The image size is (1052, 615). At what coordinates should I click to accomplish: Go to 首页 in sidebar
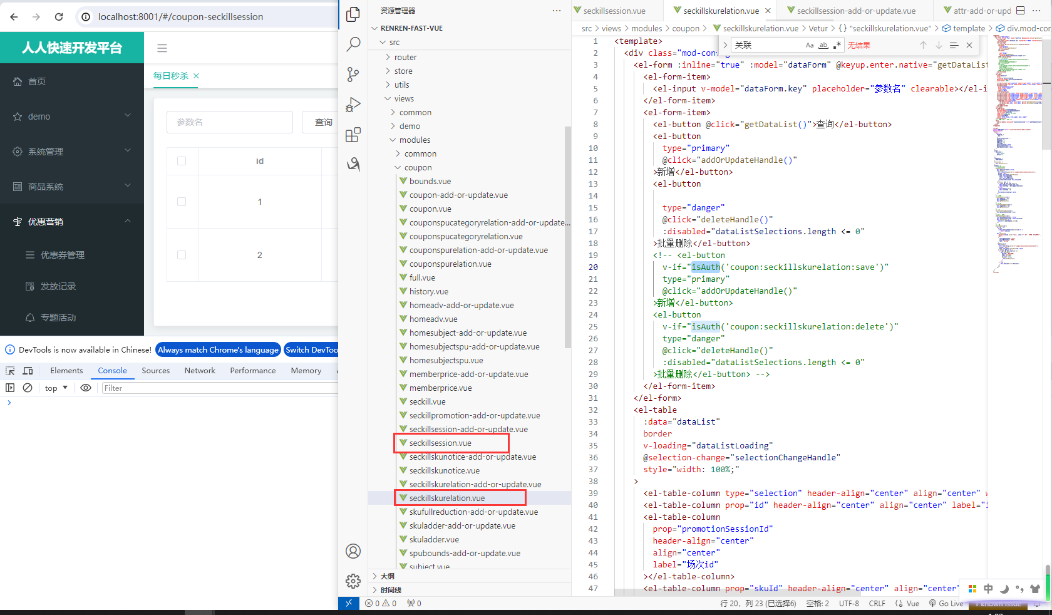coord(72,81)
